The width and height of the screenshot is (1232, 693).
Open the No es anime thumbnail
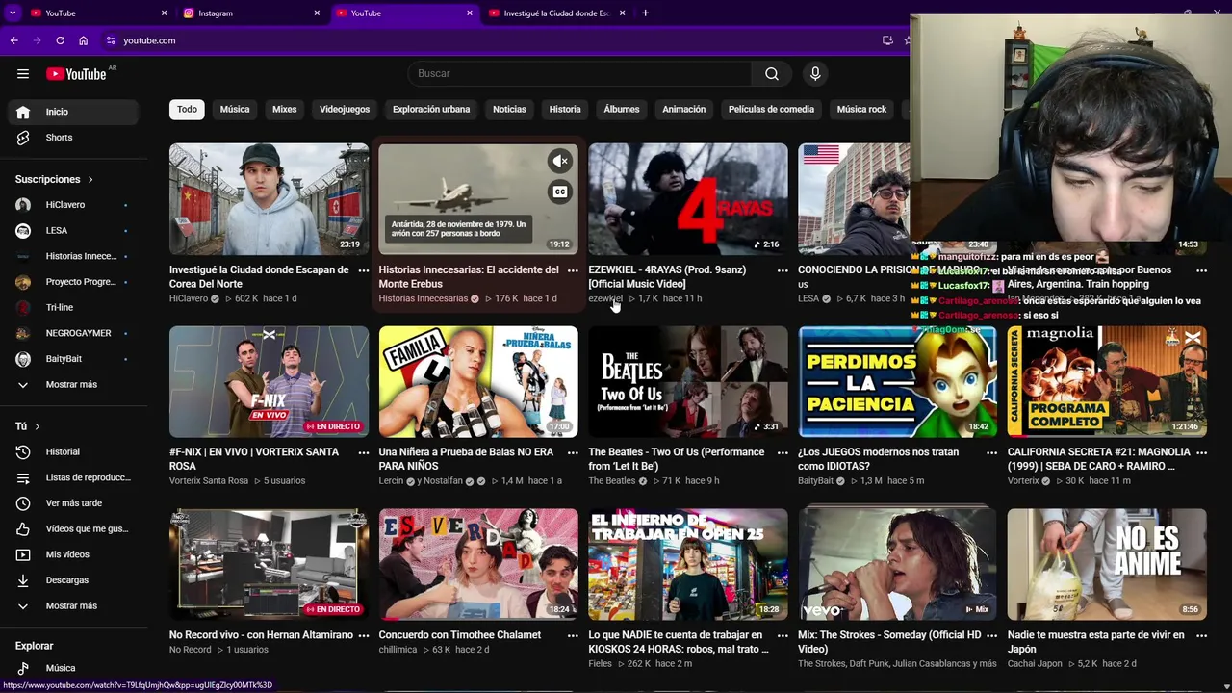(1107, 564)
